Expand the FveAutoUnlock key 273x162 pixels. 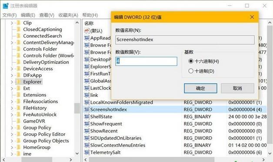click(12, 115)
